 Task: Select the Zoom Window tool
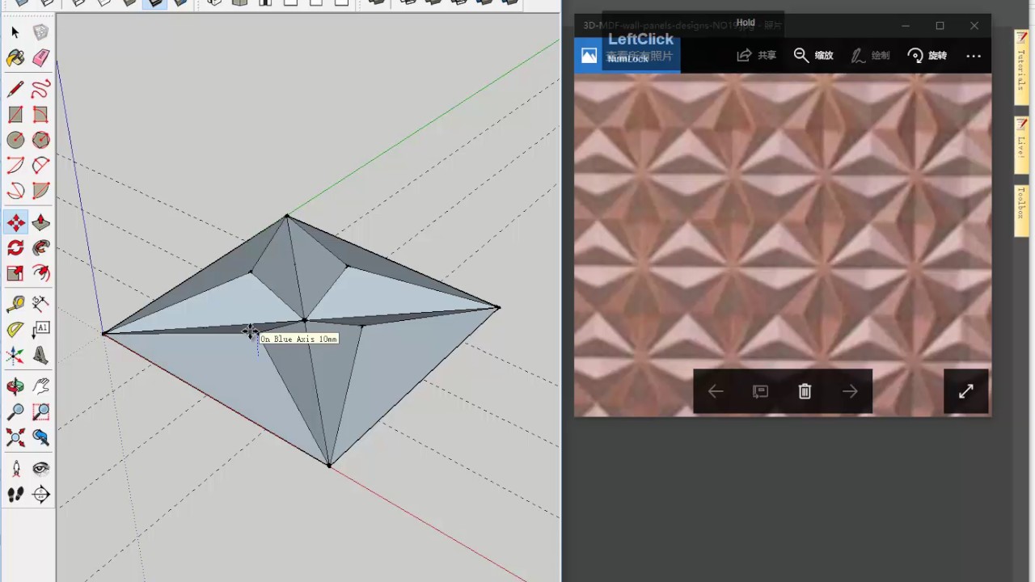point(41,412)
